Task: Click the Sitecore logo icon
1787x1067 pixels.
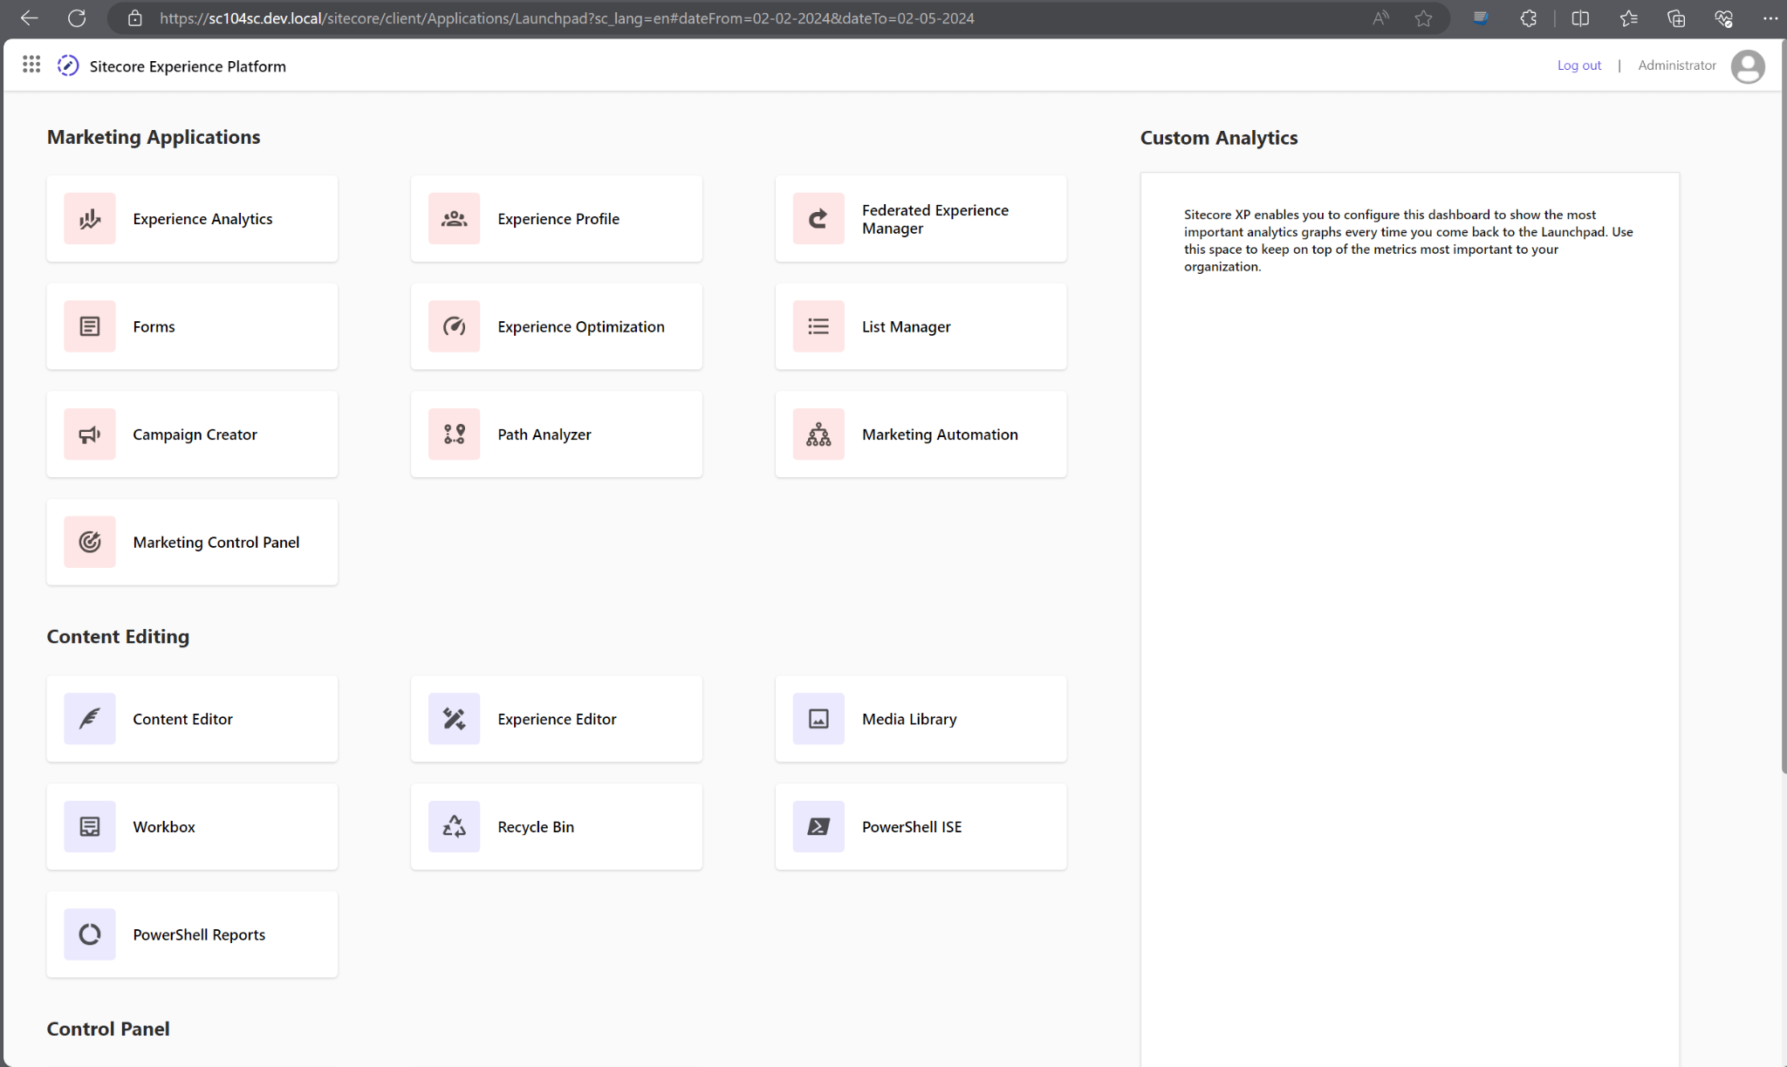Action: 68,65
